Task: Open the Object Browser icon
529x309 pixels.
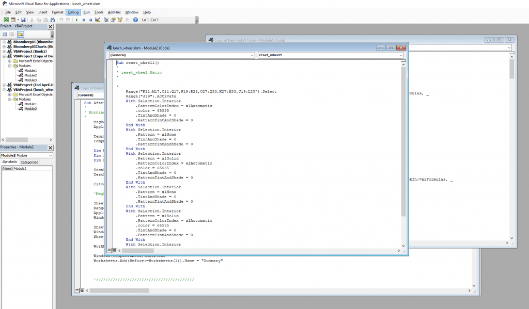Action: click(119, 19)
